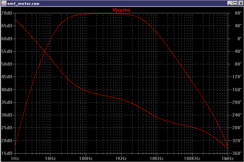Click the -160° phase axis label
This screenshot has width=244, height=162.
point(237,90)
